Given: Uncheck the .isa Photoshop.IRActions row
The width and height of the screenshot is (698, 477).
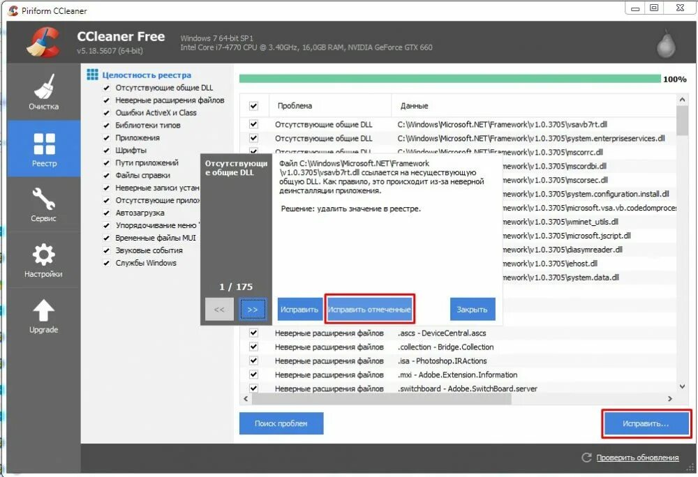Looking at the screenshot, I should tap(254, 361).
